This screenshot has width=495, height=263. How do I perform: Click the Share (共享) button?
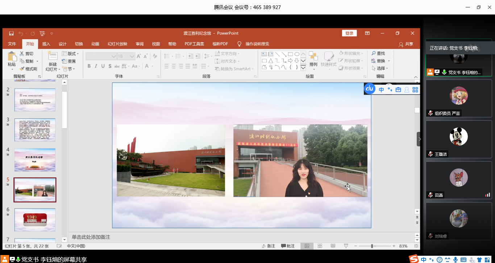pos(406,44)
